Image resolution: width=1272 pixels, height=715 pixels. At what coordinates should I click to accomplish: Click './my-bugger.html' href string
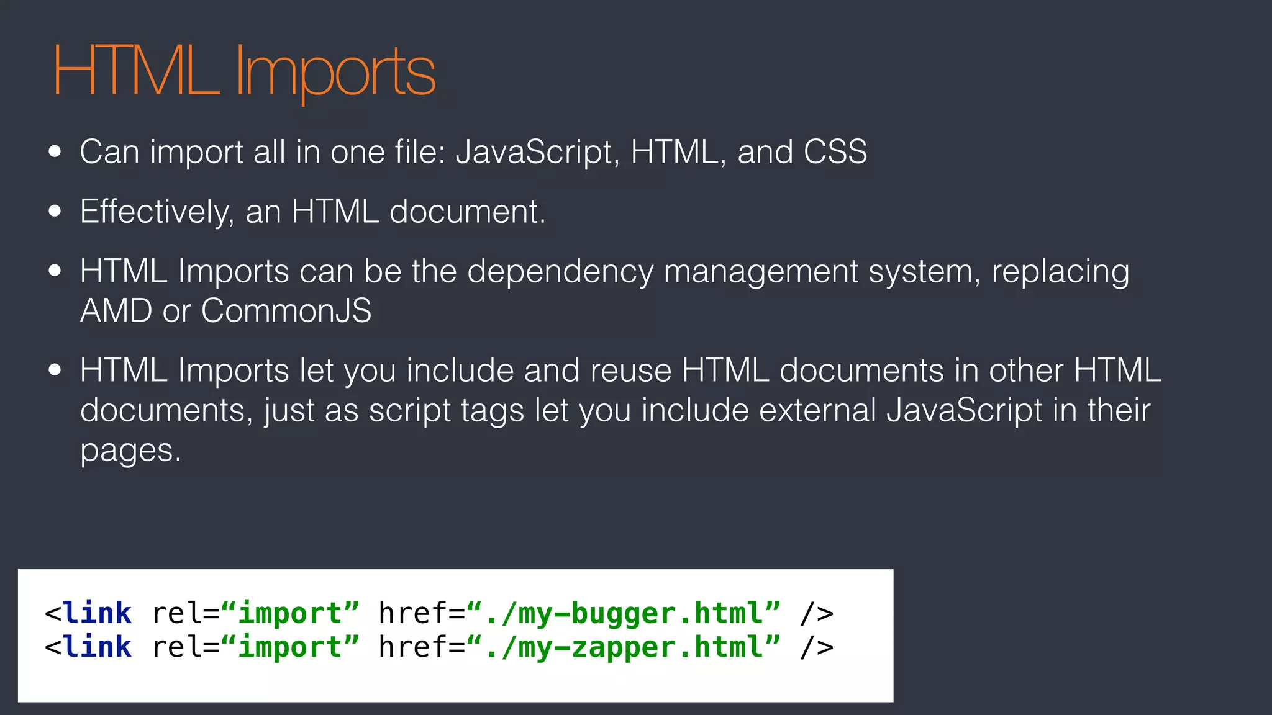pos(623,613)
